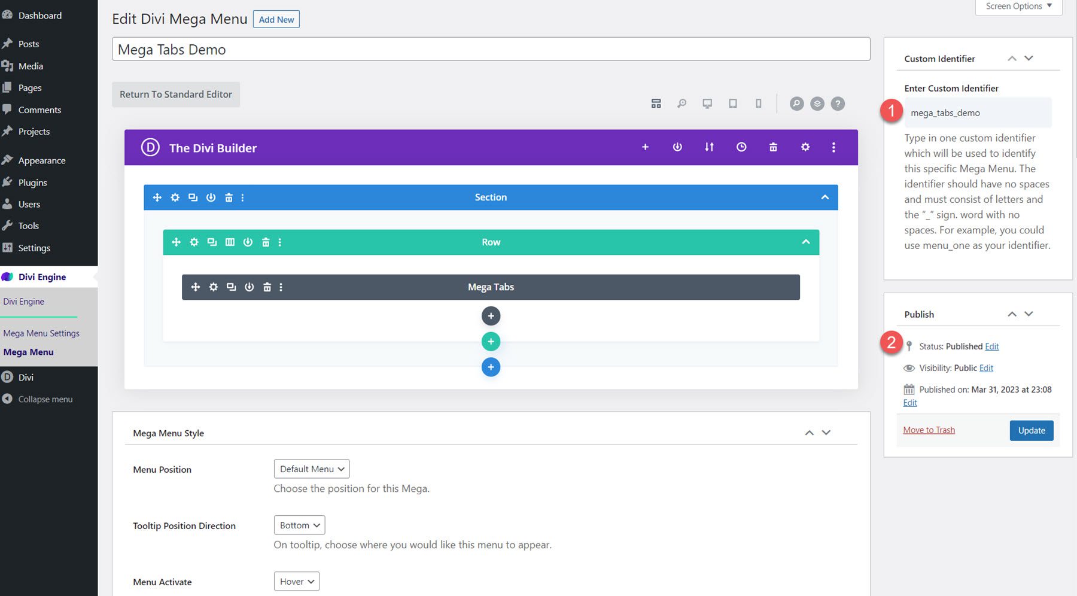The height and width of the screenshot is (596, 1077).
Task: Click the Update button
Action: tap(1031, 430)
